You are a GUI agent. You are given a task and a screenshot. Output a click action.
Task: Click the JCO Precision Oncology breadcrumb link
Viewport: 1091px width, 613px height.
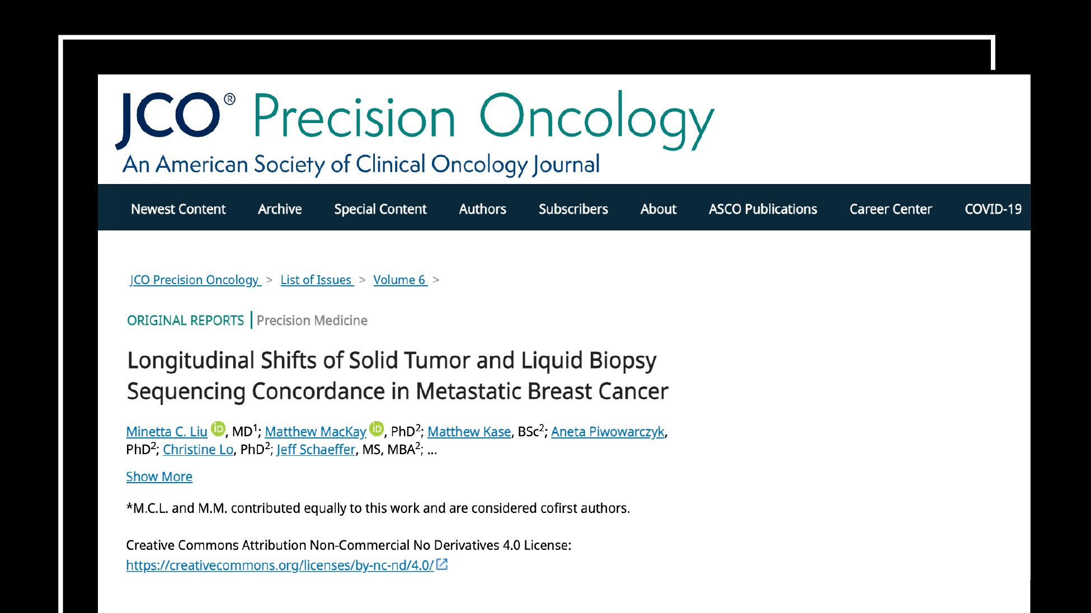point(194,280)
